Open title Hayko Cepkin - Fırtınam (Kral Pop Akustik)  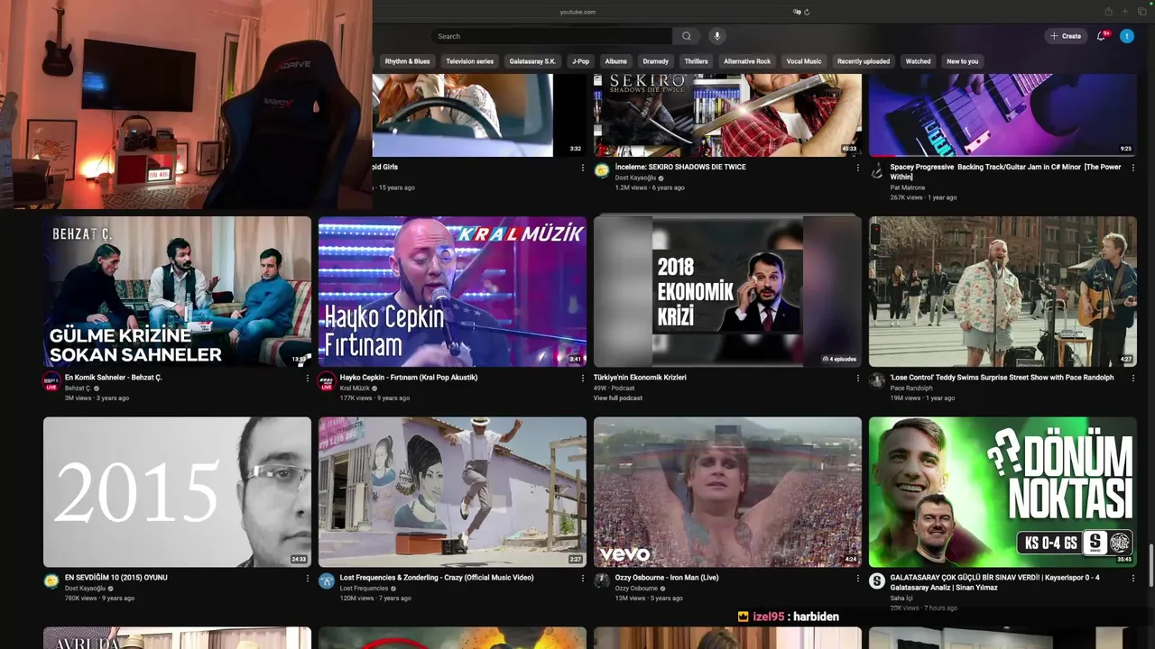tap(409, 378)
